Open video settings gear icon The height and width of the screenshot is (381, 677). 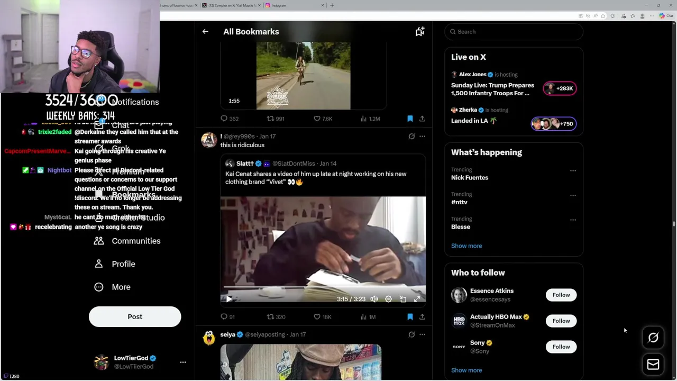tap(388, 299)
